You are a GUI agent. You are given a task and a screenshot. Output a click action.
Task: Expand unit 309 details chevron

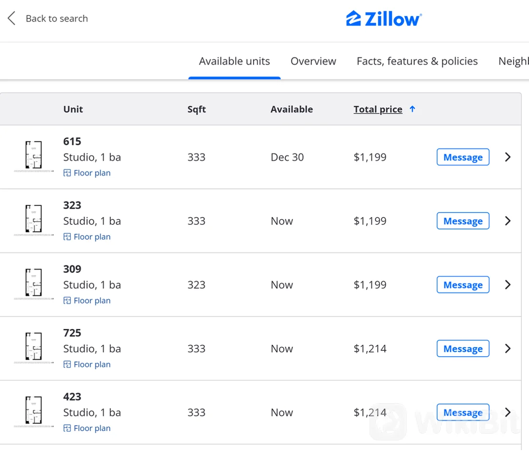(508, 285)
